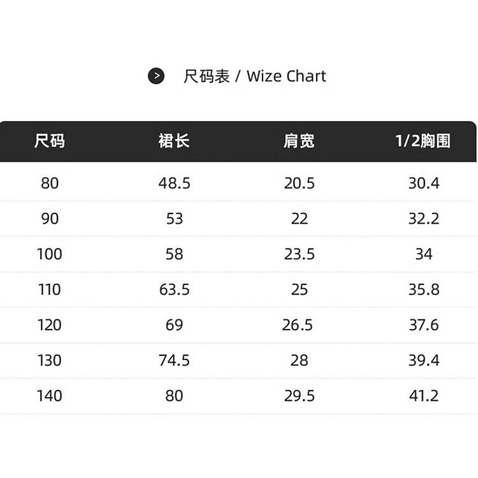Click the 尺码表 / Wize Chart heading

pos(254,76)
